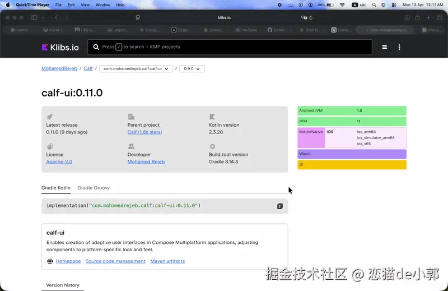This screenshot has width=448, height=291.
Task: Open the Source code management link
Action: [x=115, y=261]
